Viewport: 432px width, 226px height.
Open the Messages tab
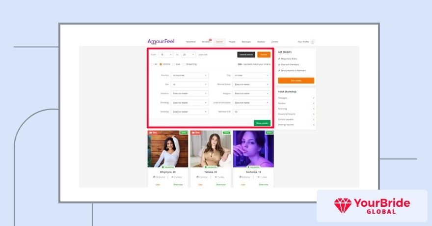pyautogui.click(x=246, y=42)
